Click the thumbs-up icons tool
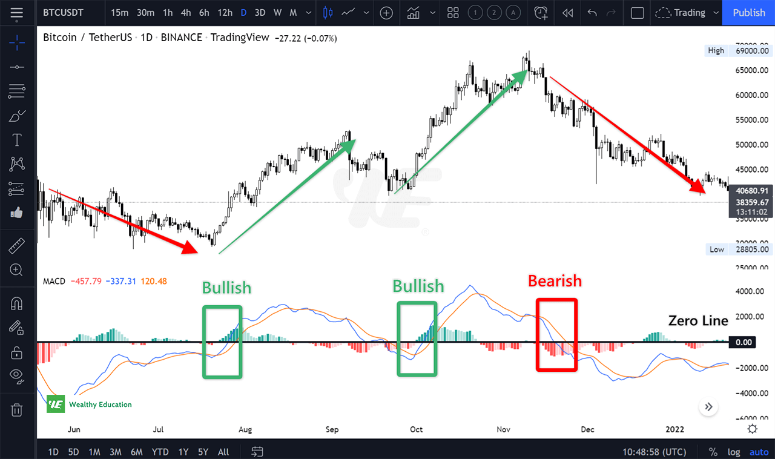 [17, 213]
